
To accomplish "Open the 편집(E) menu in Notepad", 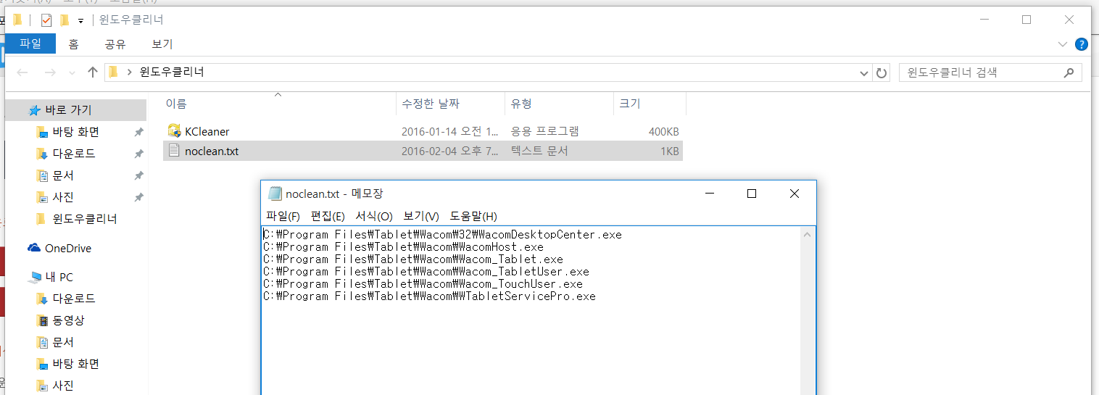I will [328, 216].
